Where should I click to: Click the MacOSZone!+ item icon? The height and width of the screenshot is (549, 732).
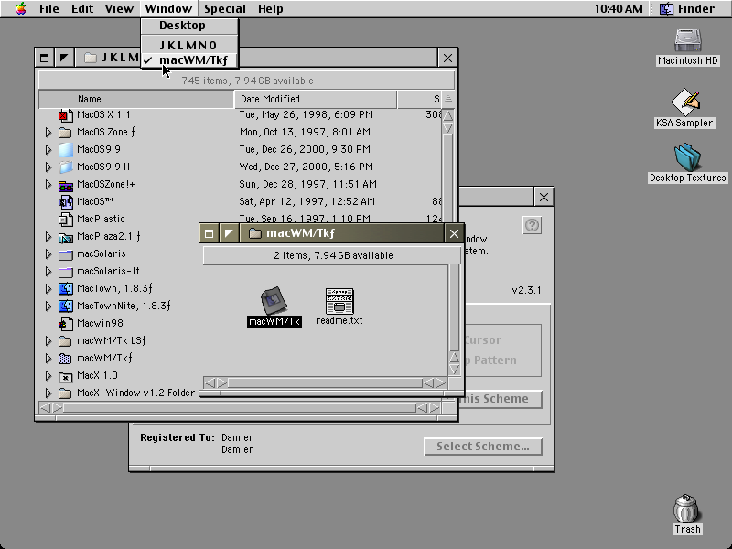pyautogui.click(x=65, y=185)
